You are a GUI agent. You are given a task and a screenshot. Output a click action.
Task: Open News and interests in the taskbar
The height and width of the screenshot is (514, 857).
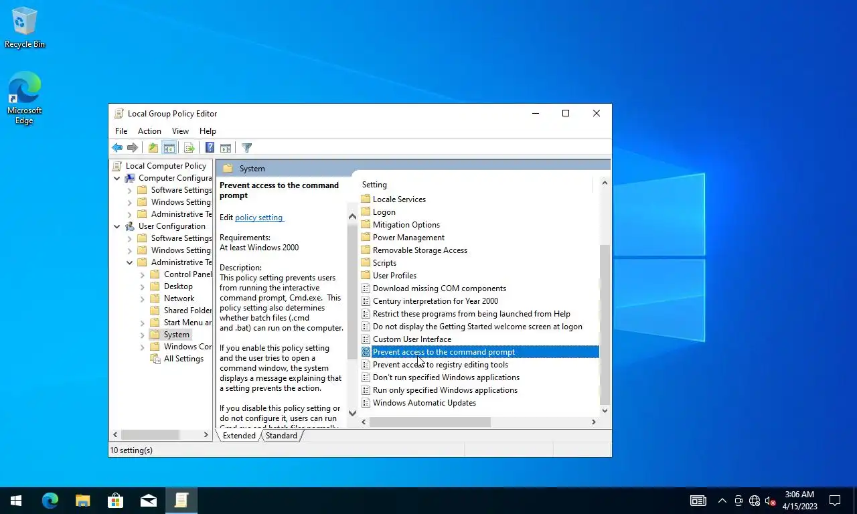click(x=698, y=501)
